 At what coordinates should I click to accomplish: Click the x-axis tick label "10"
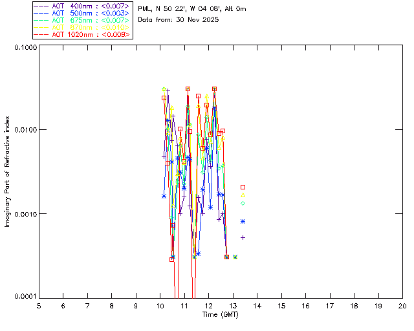coord(160,306)
